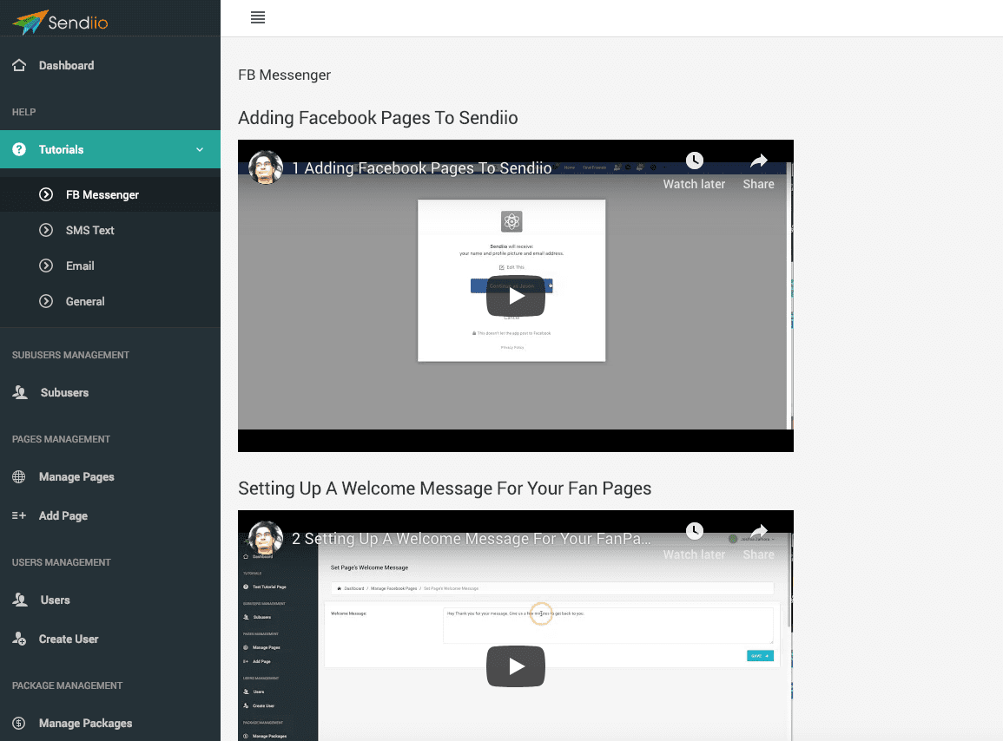Click the Manage Packages dollar icon
The image size is (1003, 741).
(x=19, y=723)
